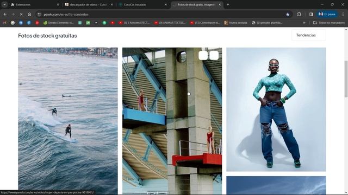Open the browser home page icon
This screenshot has width=348, height=195.
tap(29, 15)
